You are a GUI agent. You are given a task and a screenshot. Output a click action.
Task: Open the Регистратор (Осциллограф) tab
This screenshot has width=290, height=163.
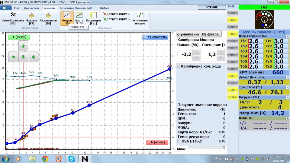pos(76,8)
